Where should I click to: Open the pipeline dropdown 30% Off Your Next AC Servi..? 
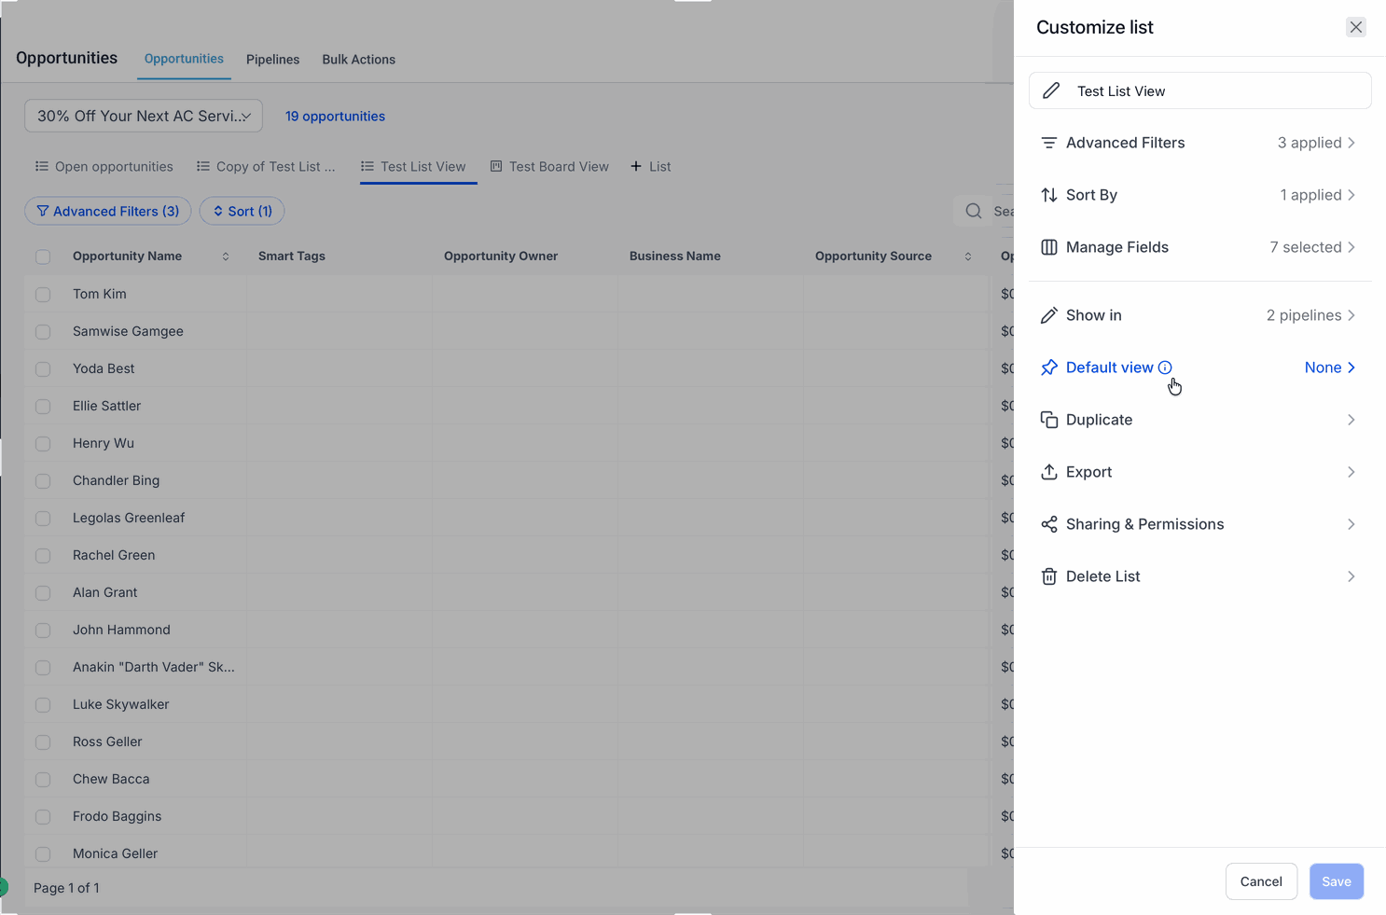click(x=144, y=116)
